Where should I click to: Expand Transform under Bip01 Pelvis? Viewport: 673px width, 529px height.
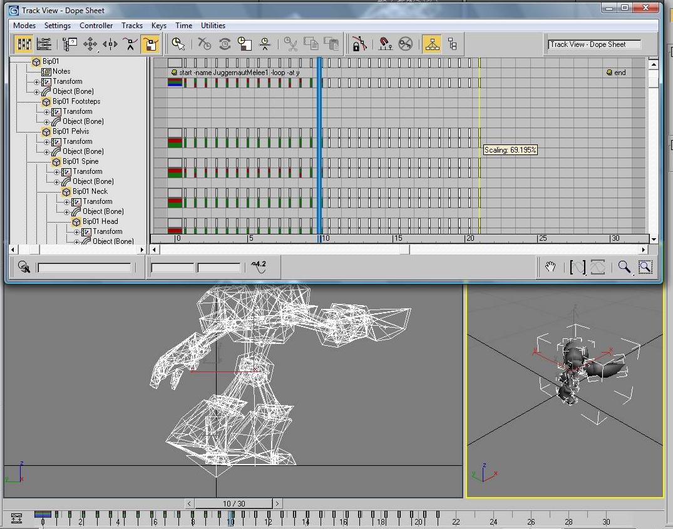pyautogui.click(x=46, y=142)
